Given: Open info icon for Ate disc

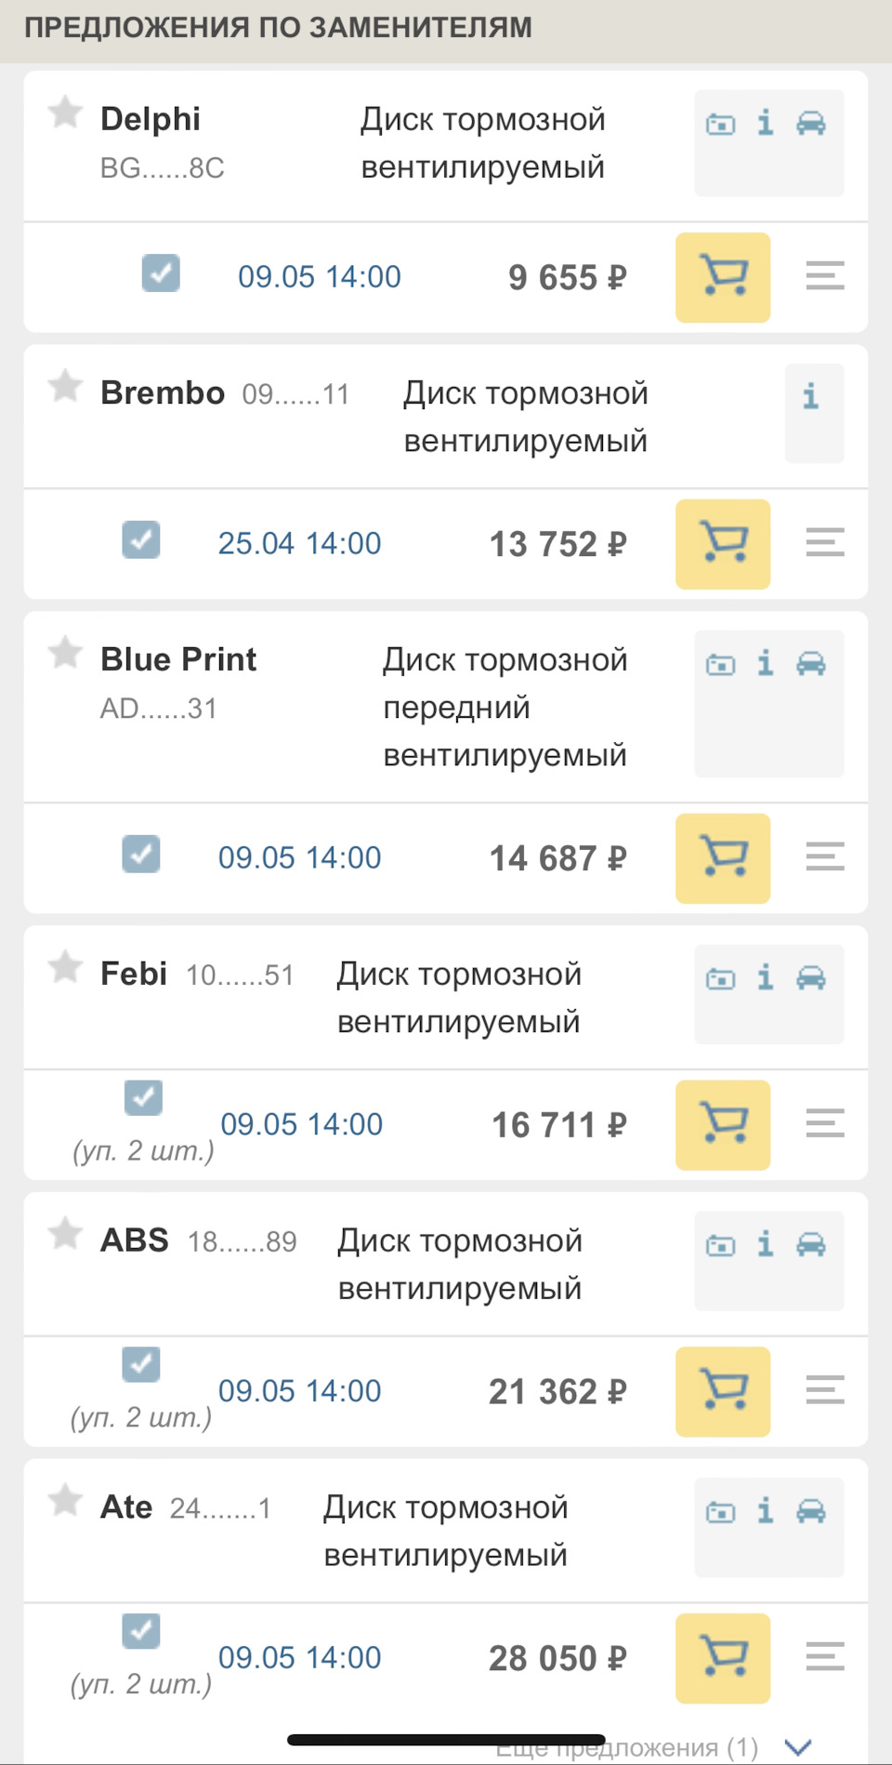Looking at the screenshot, I should pyautogui.click(x=765, y=1510).
